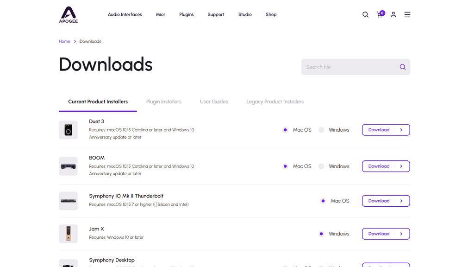This screenshot has width=474, height=267.
Task: Select Windows radio for BOOM
Action: click(x=321, y=166)
